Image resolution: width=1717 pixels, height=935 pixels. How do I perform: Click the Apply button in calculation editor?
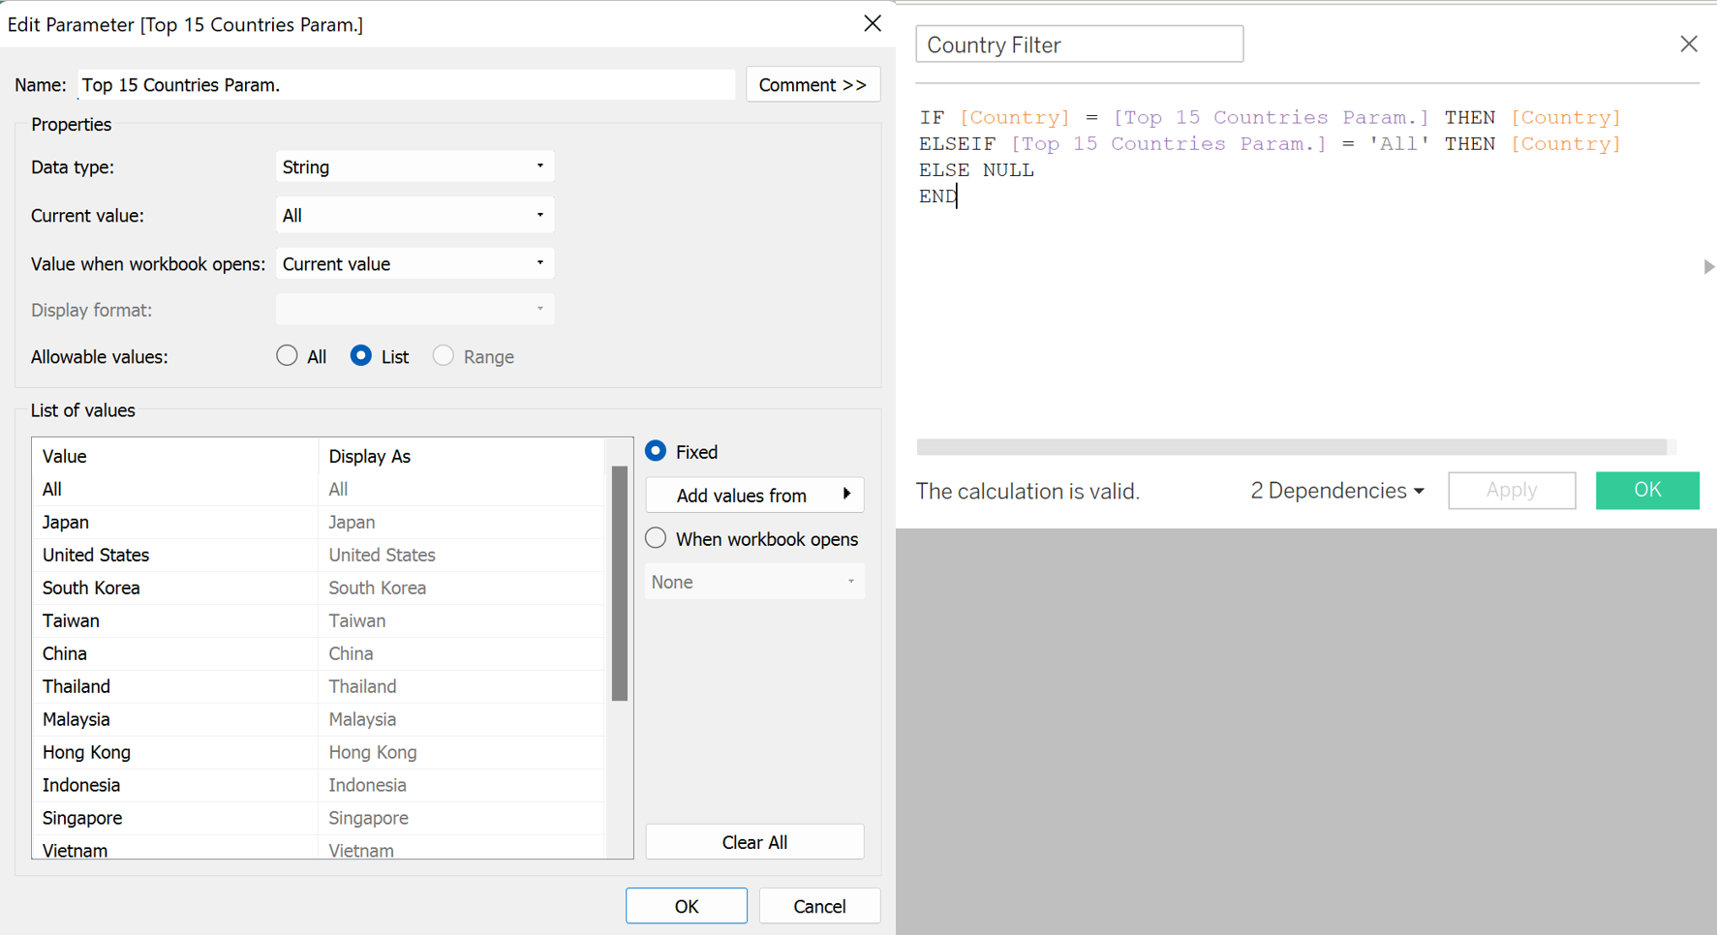(1512, 490)
